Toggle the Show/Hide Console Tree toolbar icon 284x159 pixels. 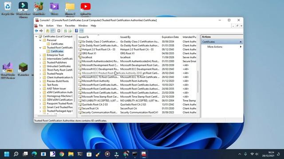click(53, 31)
